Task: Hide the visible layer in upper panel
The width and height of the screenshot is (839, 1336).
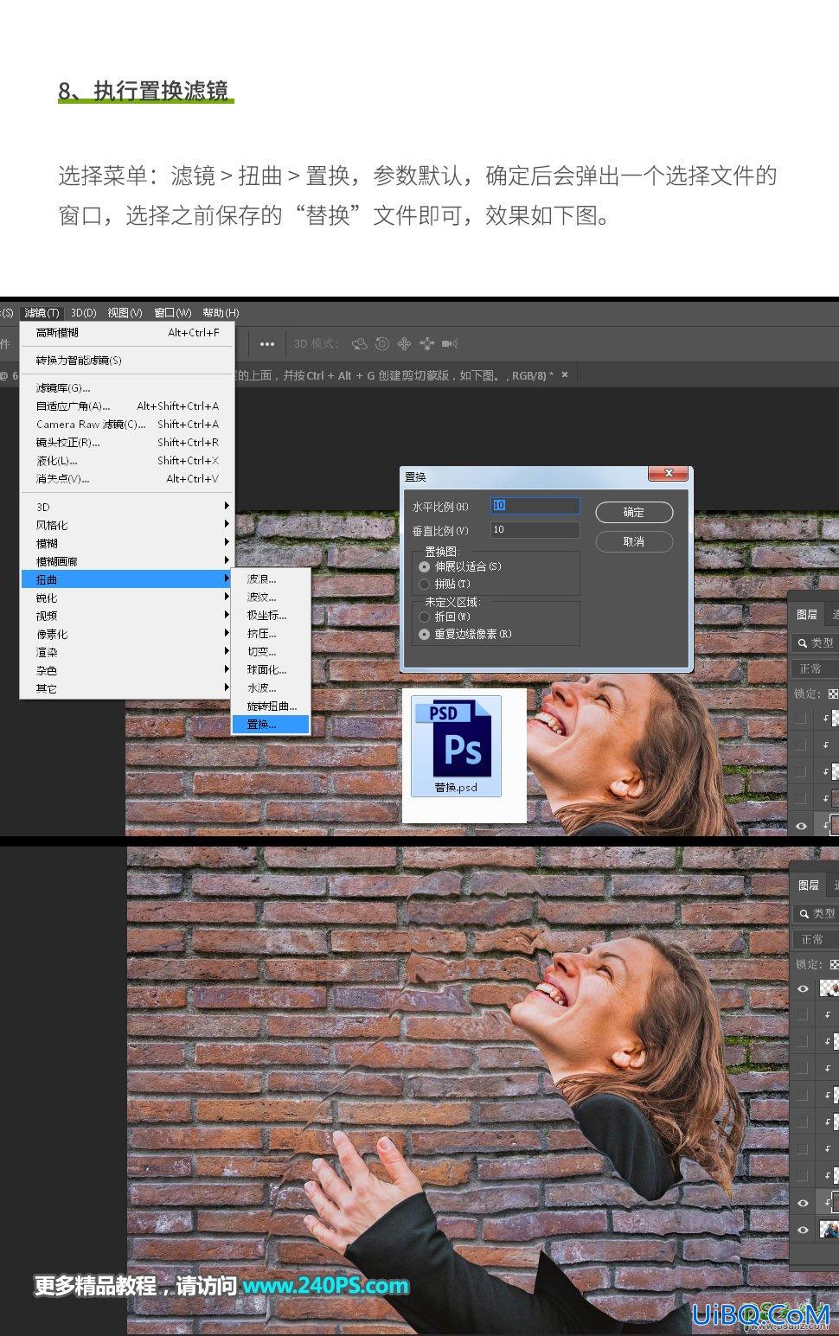Action: click(801, 826)
